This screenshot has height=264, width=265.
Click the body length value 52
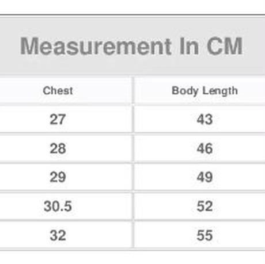coord(205,206)
